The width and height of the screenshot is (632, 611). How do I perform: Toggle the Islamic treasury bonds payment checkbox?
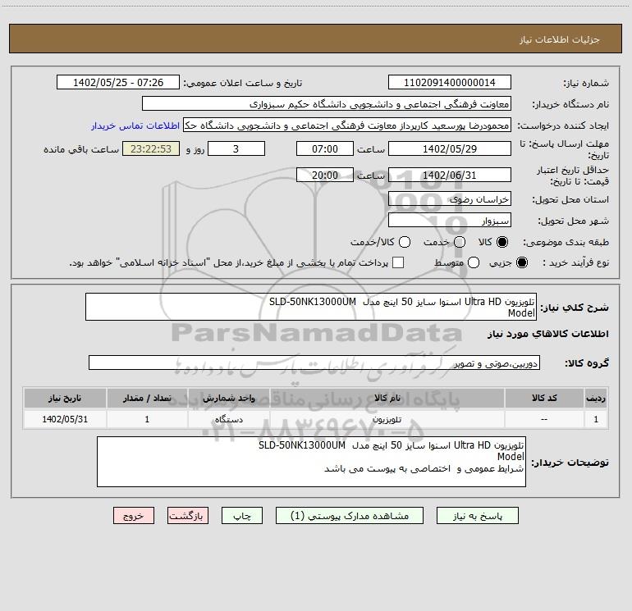398,262
